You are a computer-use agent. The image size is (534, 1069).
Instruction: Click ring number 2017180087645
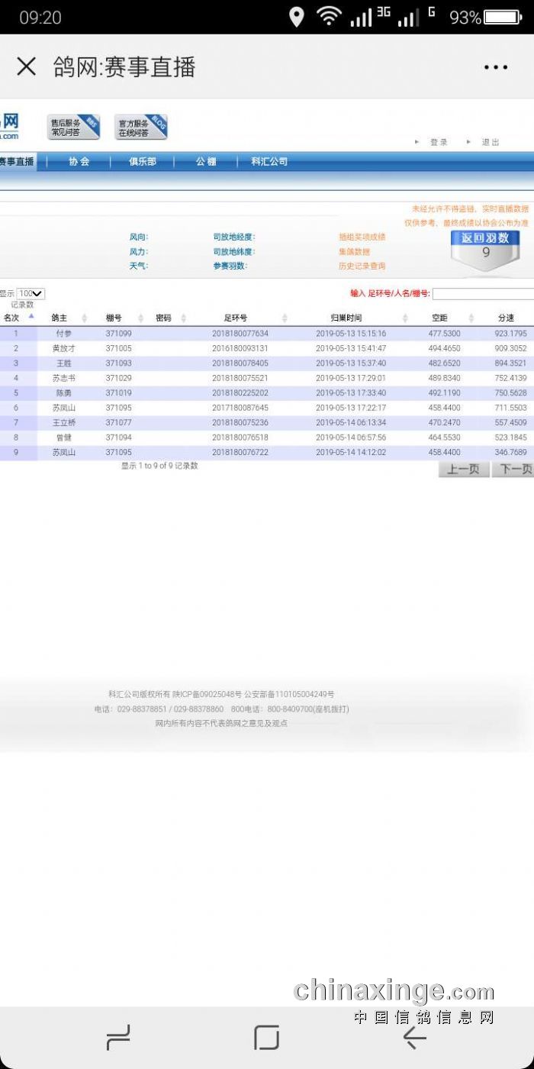[x=240, y=408]
